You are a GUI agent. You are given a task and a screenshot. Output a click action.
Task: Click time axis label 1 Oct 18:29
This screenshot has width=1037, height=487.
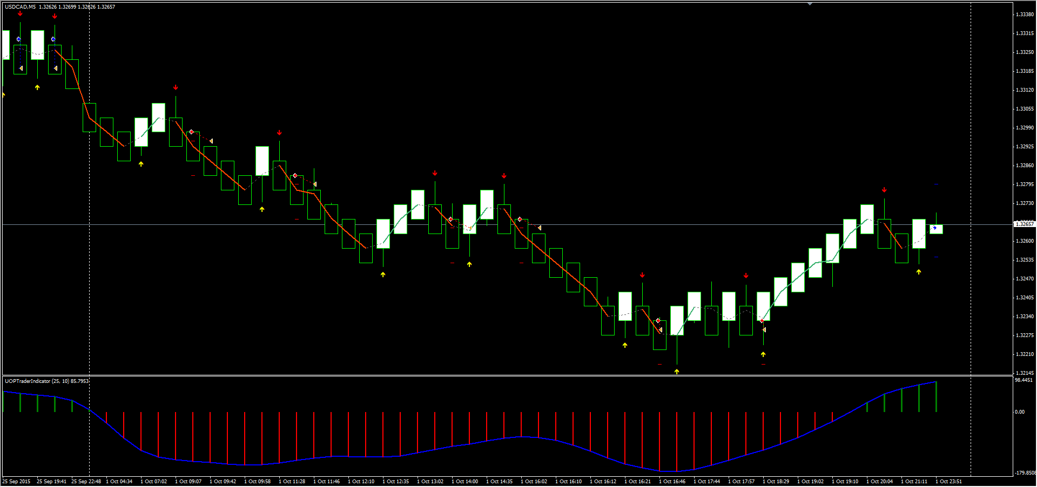[x=776, y=482]
